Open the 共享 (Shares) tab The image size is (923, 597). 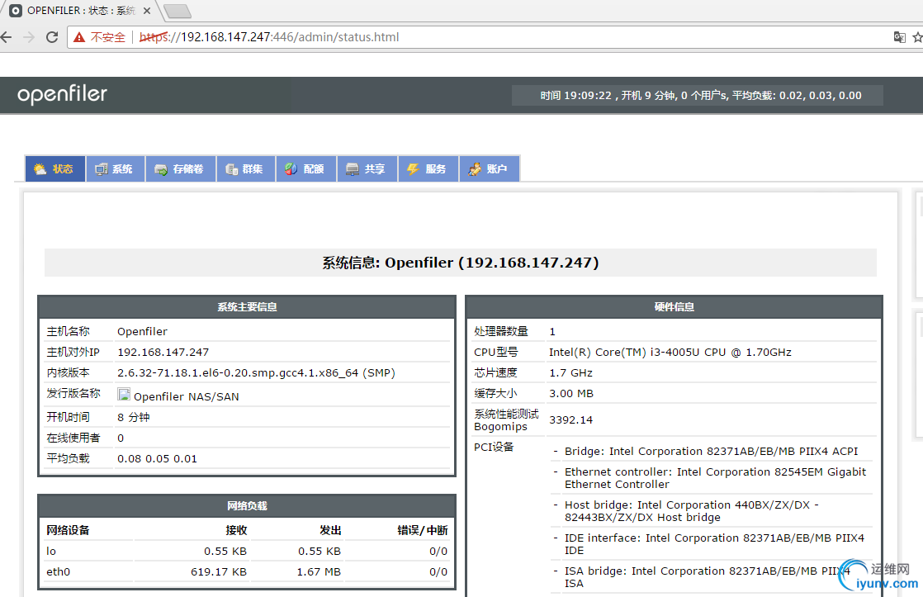point(367,169)
